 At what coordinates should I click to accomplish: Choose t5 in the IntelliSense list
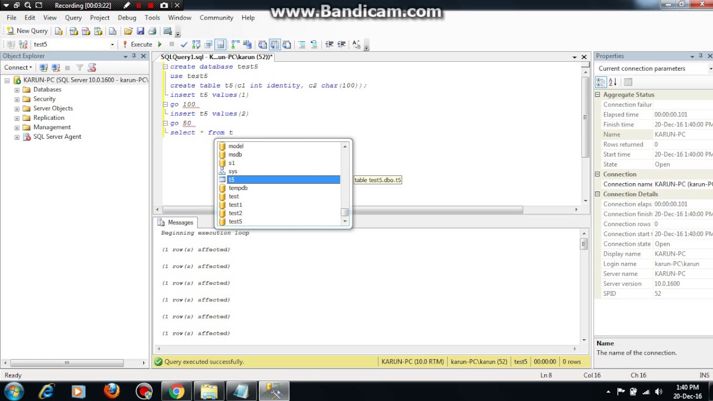pyautogui.click(x=279, y=180)
